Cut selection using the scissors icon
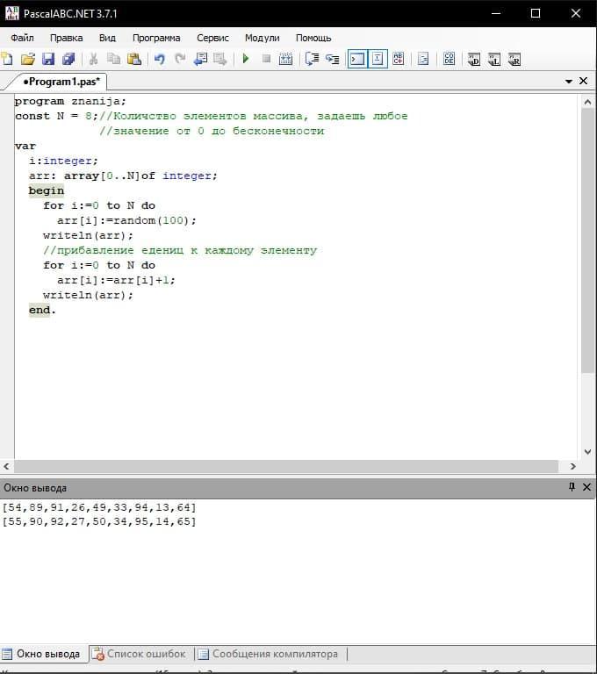 [x=93, y=59]
